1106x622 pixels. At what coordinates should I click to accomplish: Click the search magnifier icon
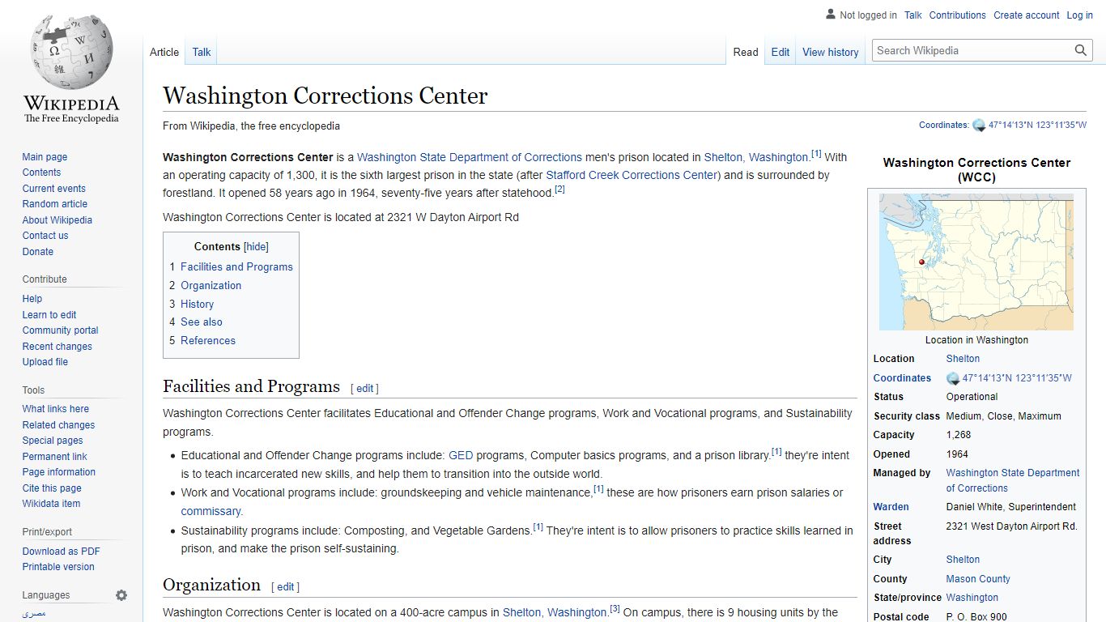pyautogui.click(x=1081, y=50)
